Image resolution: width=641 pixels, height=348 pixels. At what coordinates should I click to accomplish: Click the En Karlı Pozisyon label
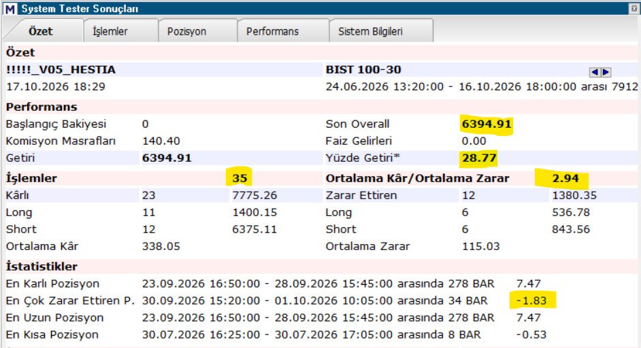tap(52, 283)
